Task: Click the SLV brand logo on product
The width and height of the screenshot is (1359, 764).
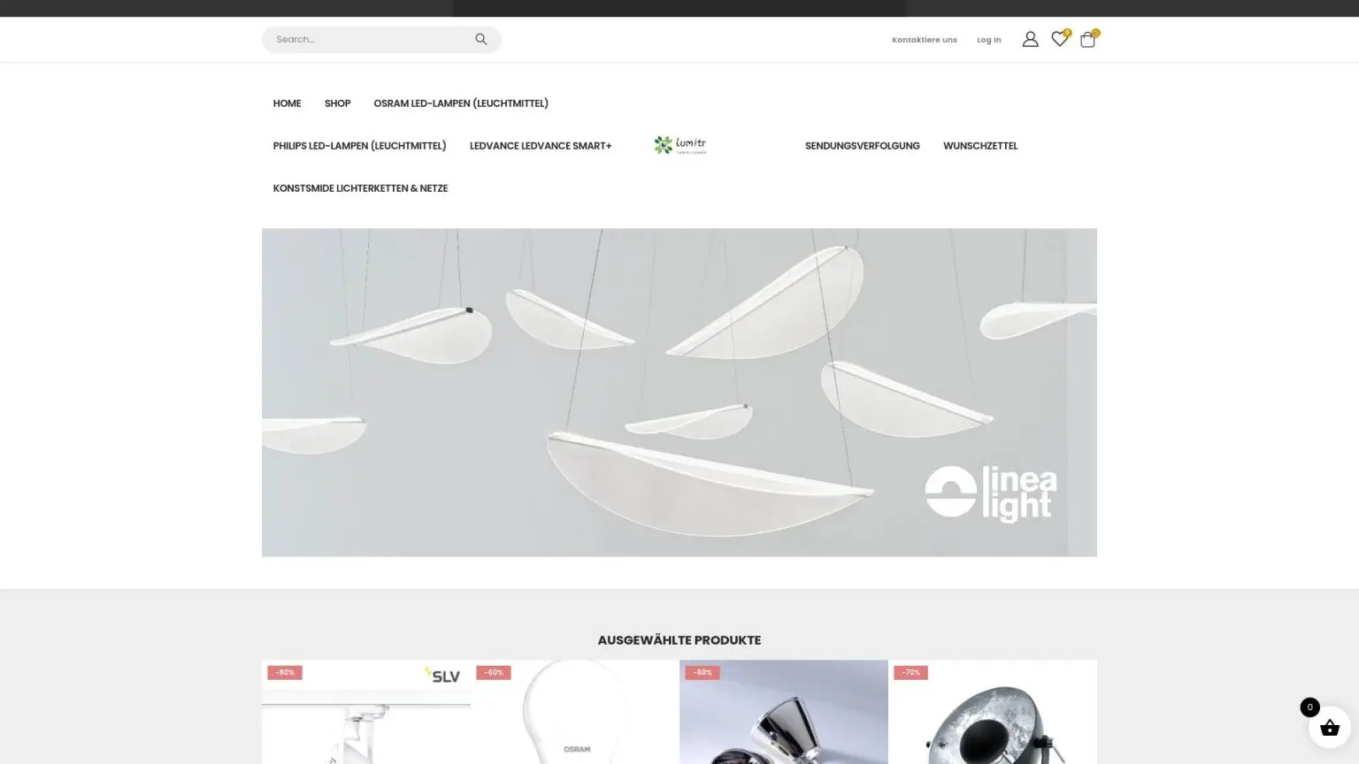Action: [442, 676]
